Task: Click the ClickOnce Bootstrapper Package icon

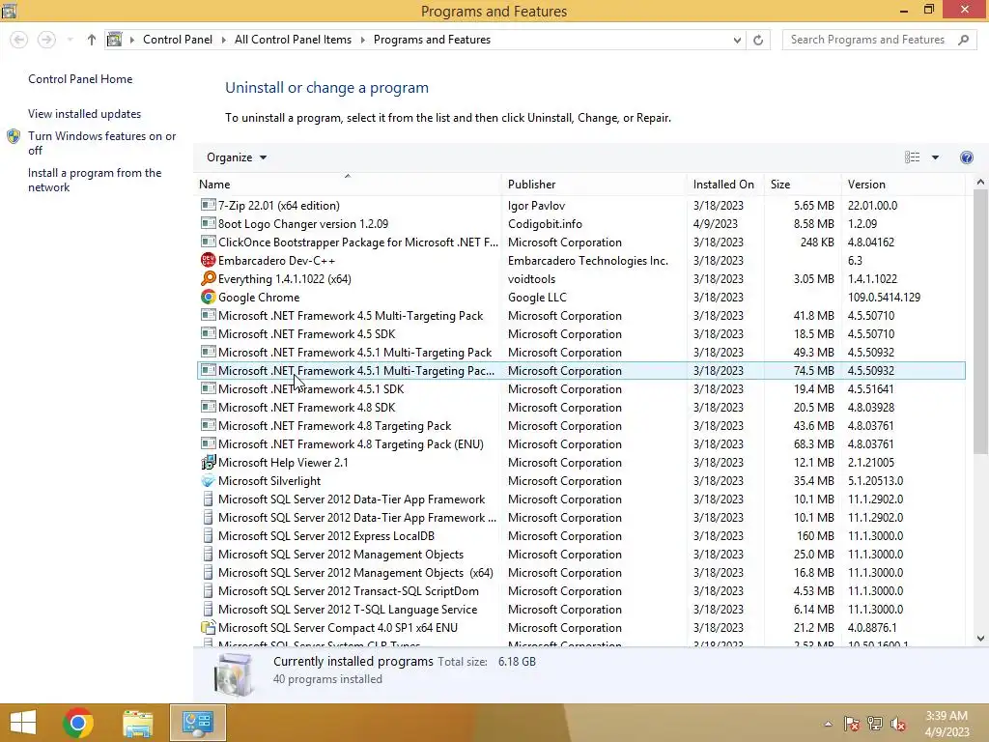Action: (209, 242)
